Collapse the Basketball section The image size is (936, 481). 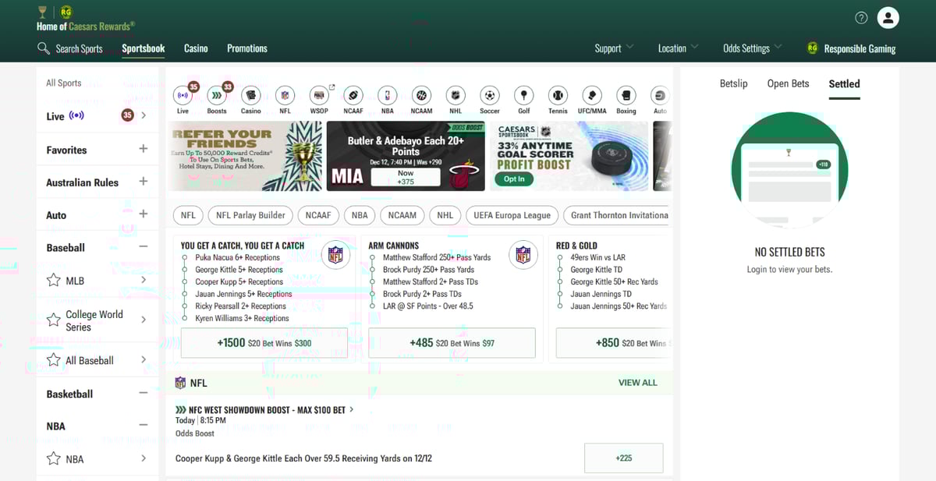pos(144,394)
